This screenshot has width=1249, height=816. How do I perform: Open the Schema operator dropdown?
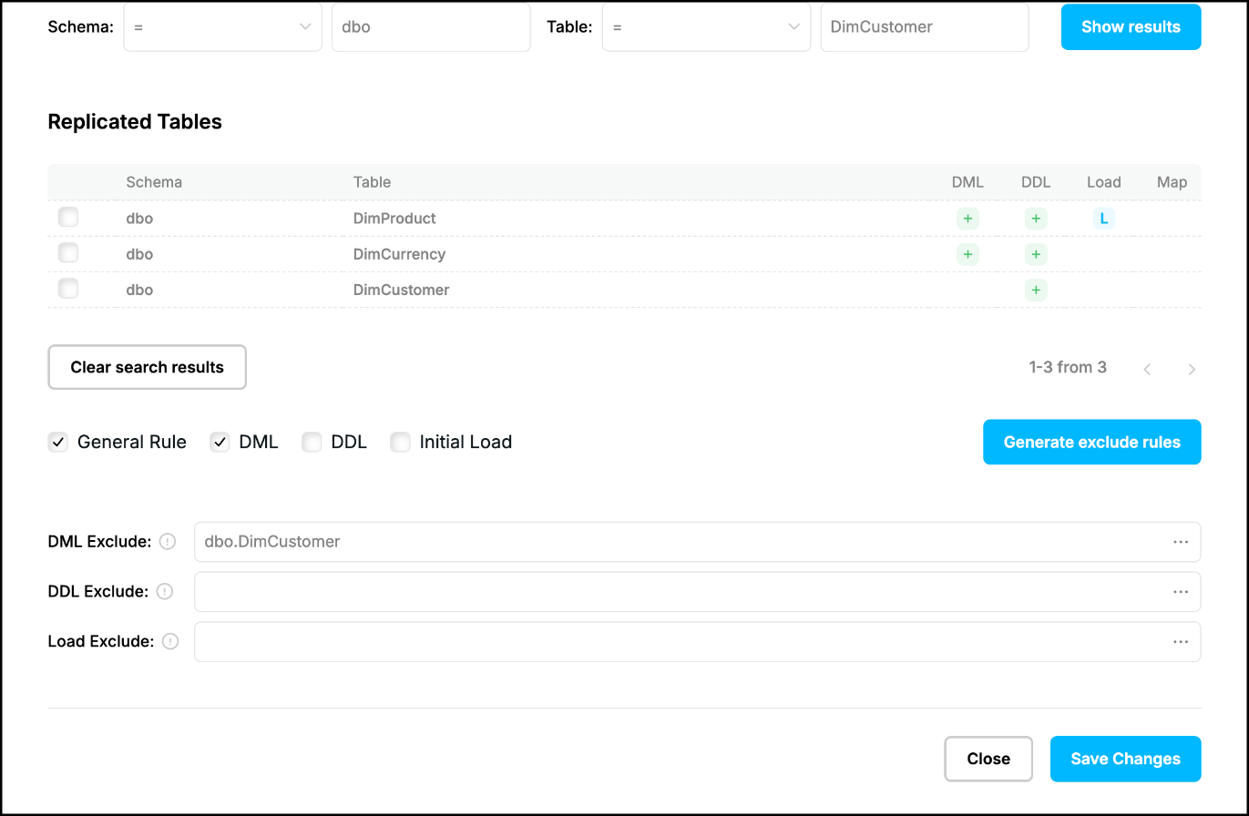(222, 27)
